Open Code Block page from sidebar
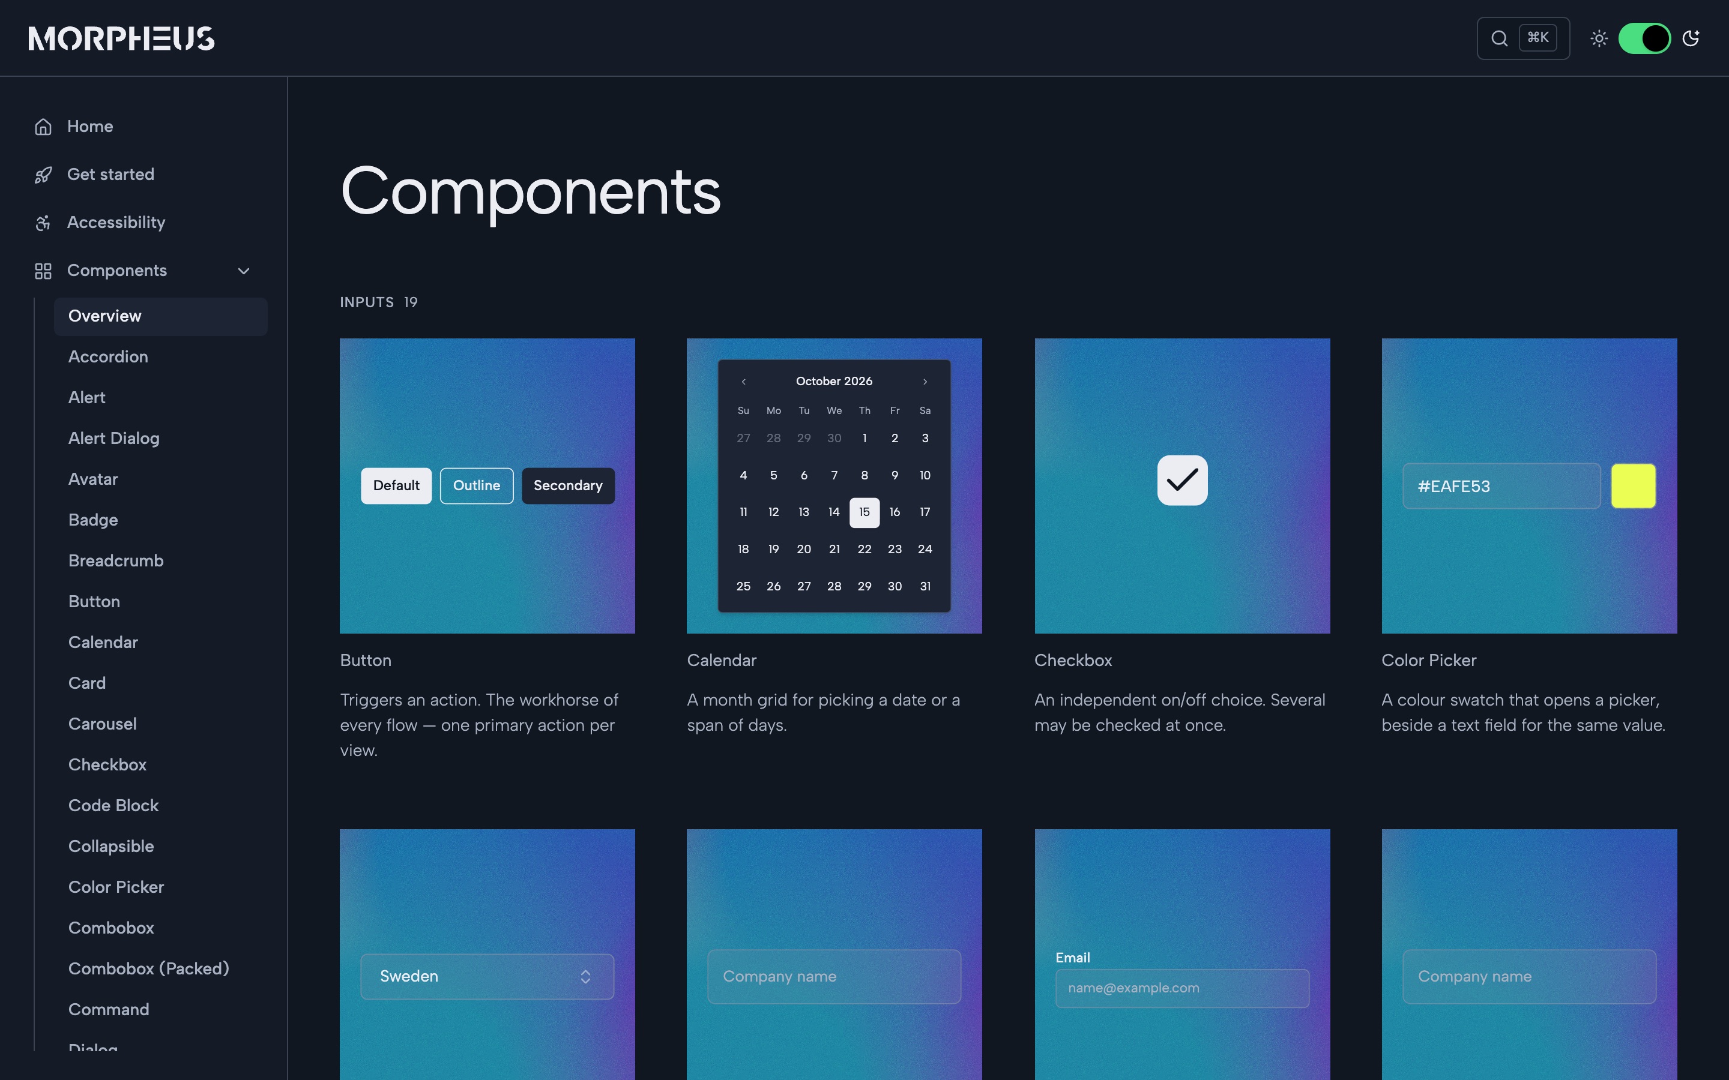The image size is (1729, 1080). pyautogui.click(x=113, y=805)
